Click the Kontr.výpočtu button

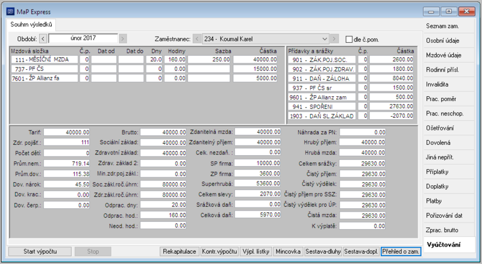tap(219, 251)
